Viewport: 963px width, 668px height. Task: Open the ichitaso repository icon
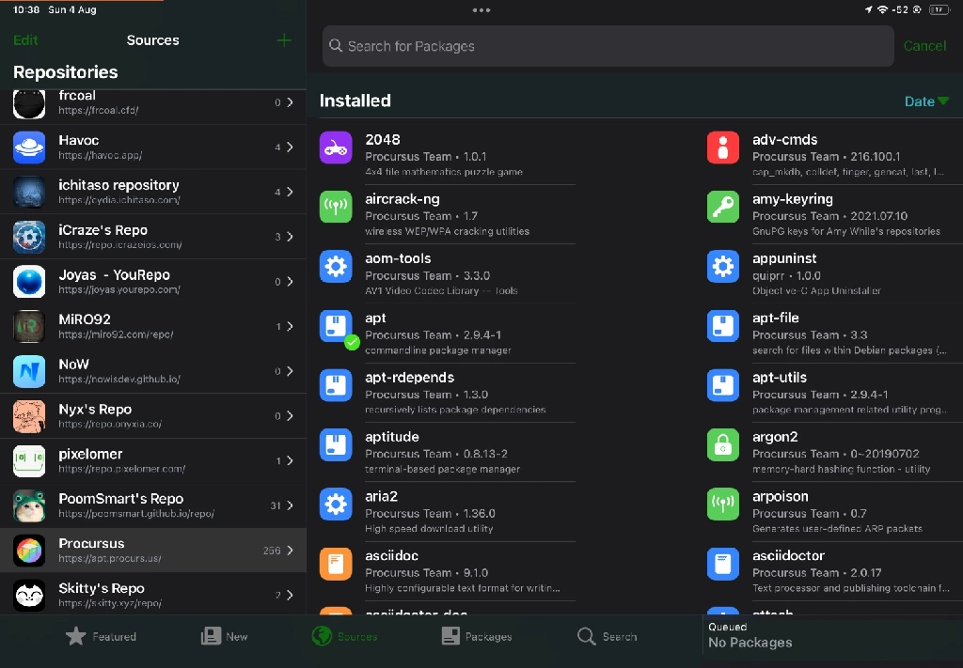29,192
